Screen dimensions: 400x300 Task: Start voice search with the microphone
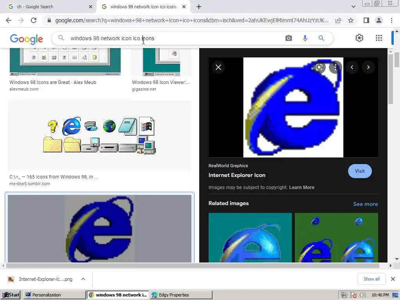305,38
